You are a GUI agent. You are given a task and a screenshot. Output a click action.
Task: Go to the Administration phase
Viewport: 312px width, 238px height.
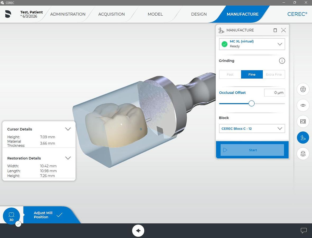68,14
